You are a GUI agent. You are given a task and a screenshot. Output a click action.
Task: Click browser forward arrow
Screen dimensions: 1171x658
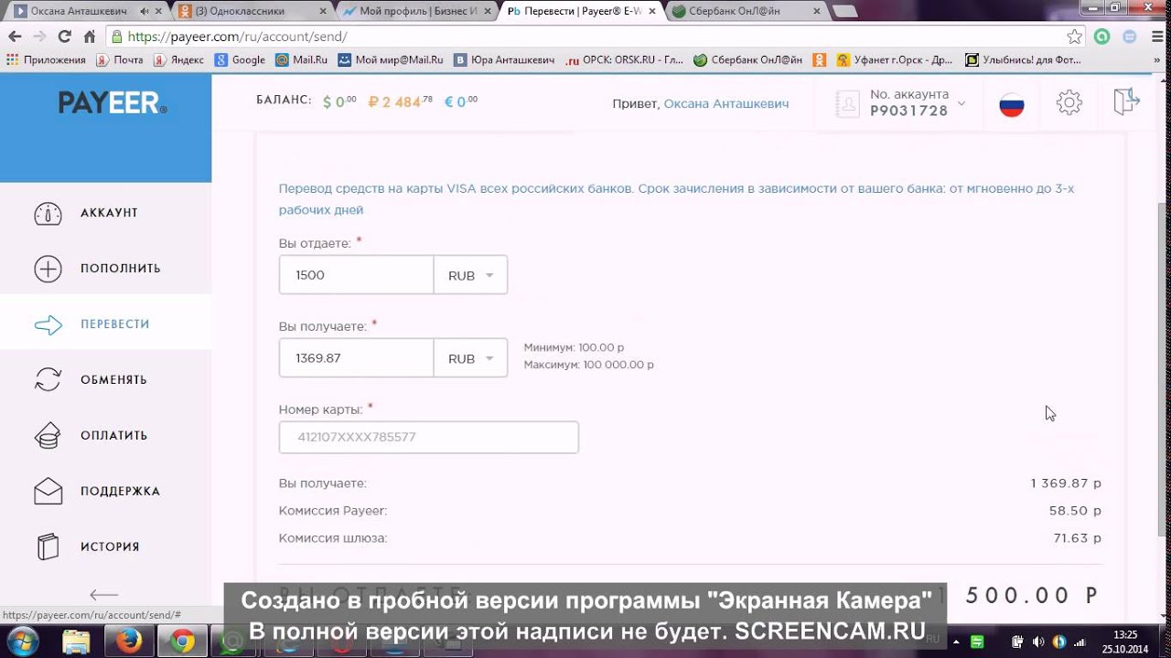(38, 37)
